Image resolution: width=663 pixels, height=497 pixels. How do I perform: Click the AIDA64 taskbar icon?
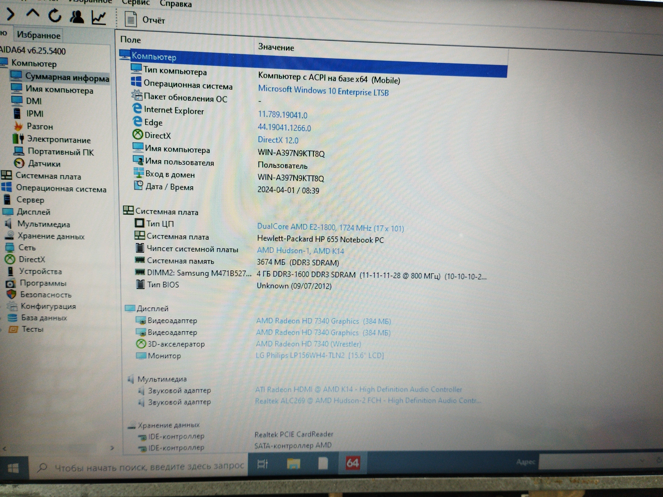click(x=352, y=463)
